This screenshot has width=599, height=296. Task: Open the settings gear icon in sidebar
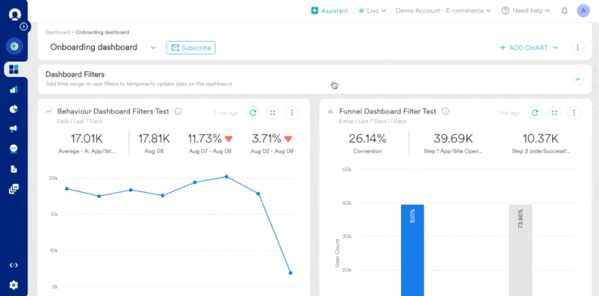point(14,285)
